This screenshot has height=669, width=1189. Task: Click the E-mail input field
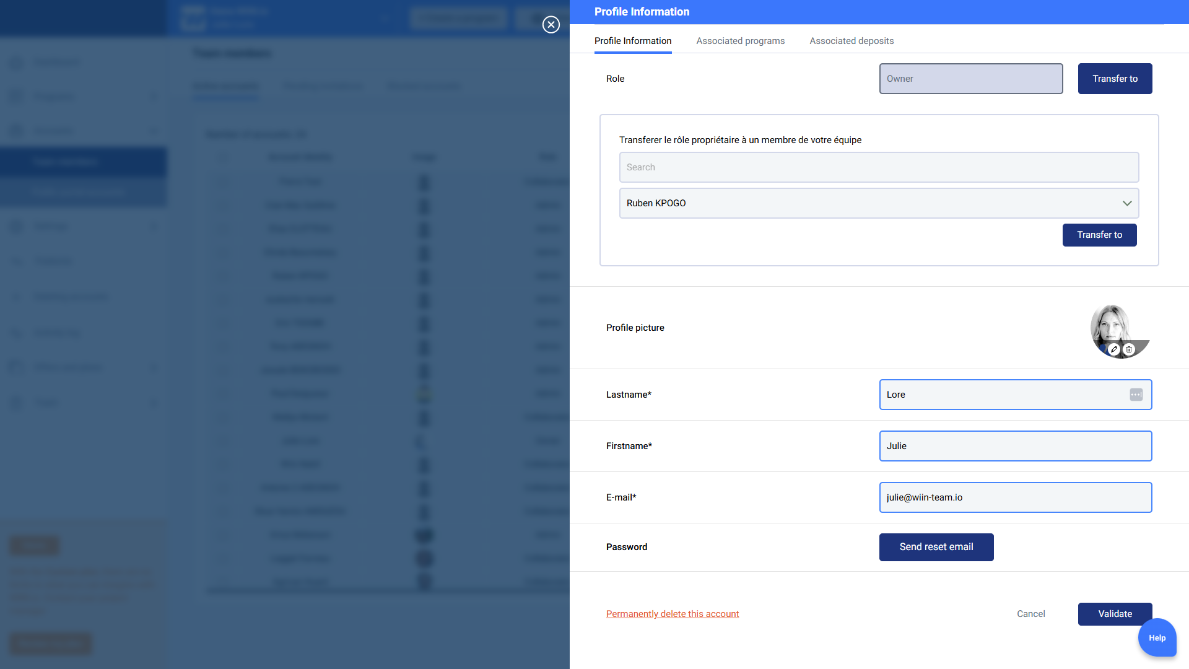click(1015, 497)
